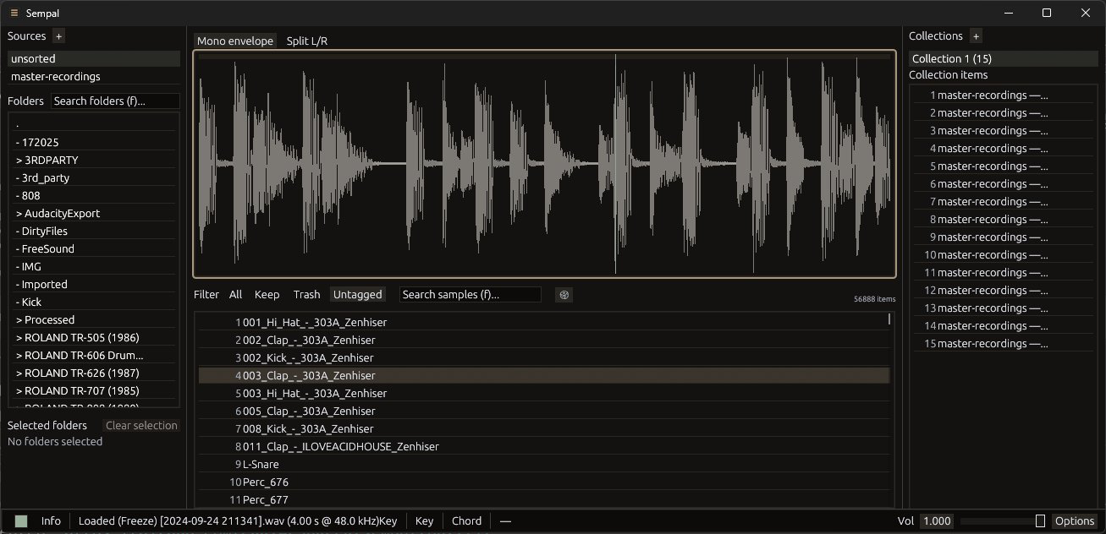The width and height of the screenshot is (1106, 534).
Task: Enable the Untagged filter
Action: click(x=357, y=294)
